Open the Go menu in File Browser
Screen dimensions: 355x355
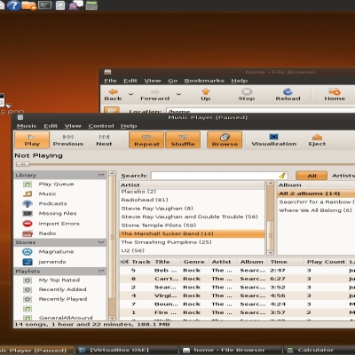[173, 81]
